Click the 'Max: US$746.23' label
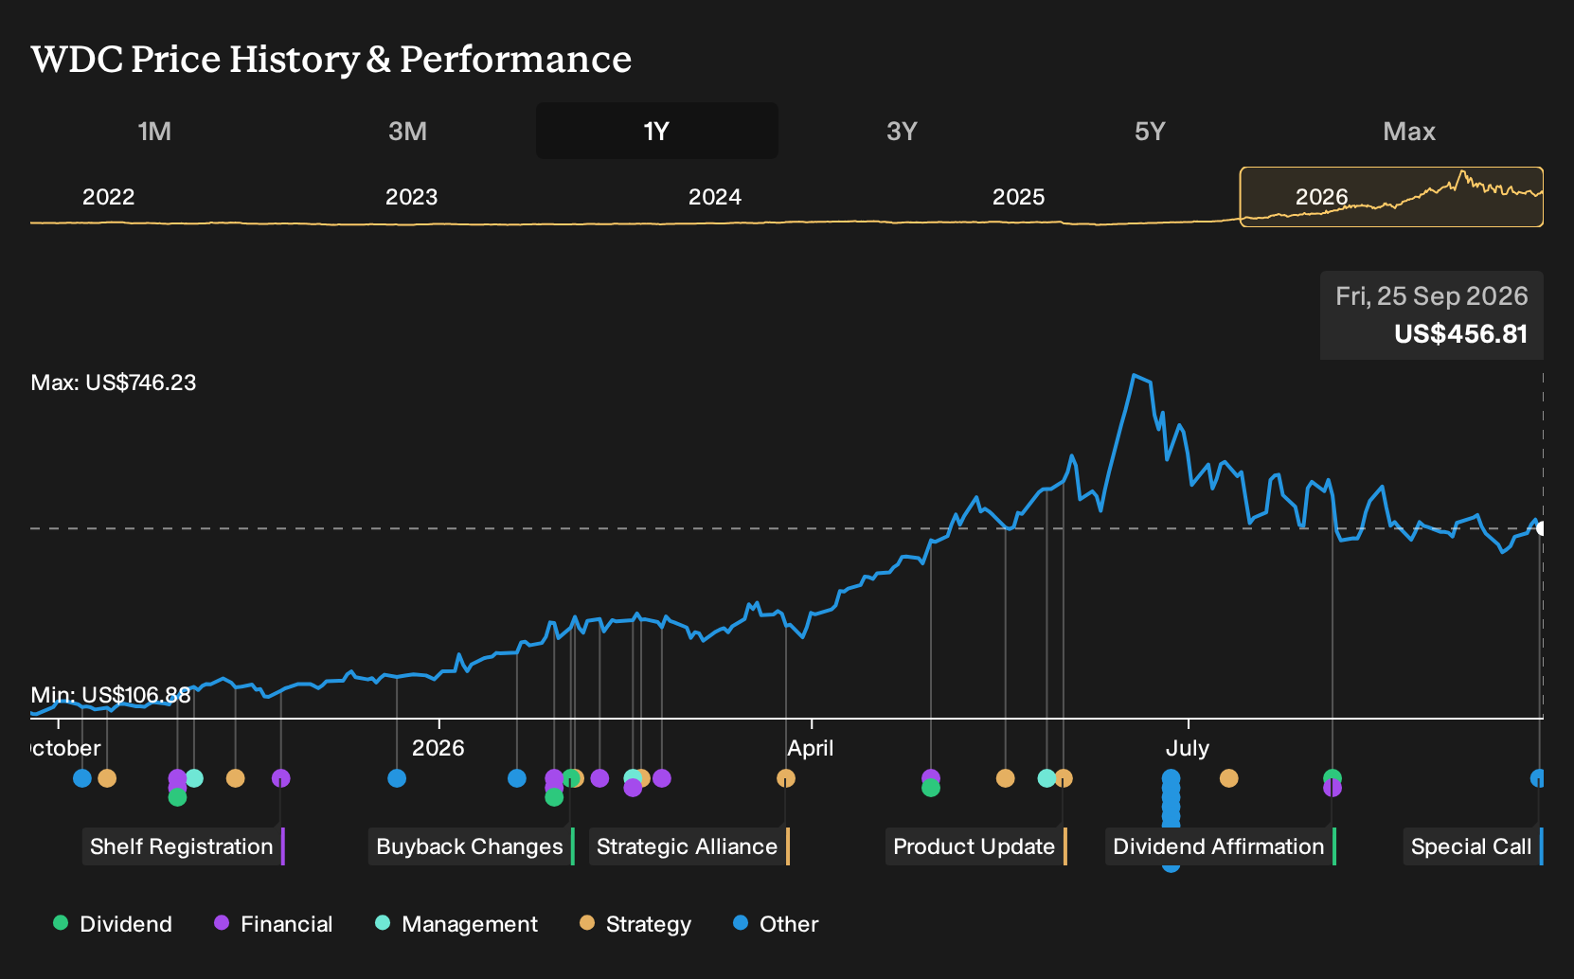The width and height of the screenshot is (1574, 979). [x=114, y=383]
